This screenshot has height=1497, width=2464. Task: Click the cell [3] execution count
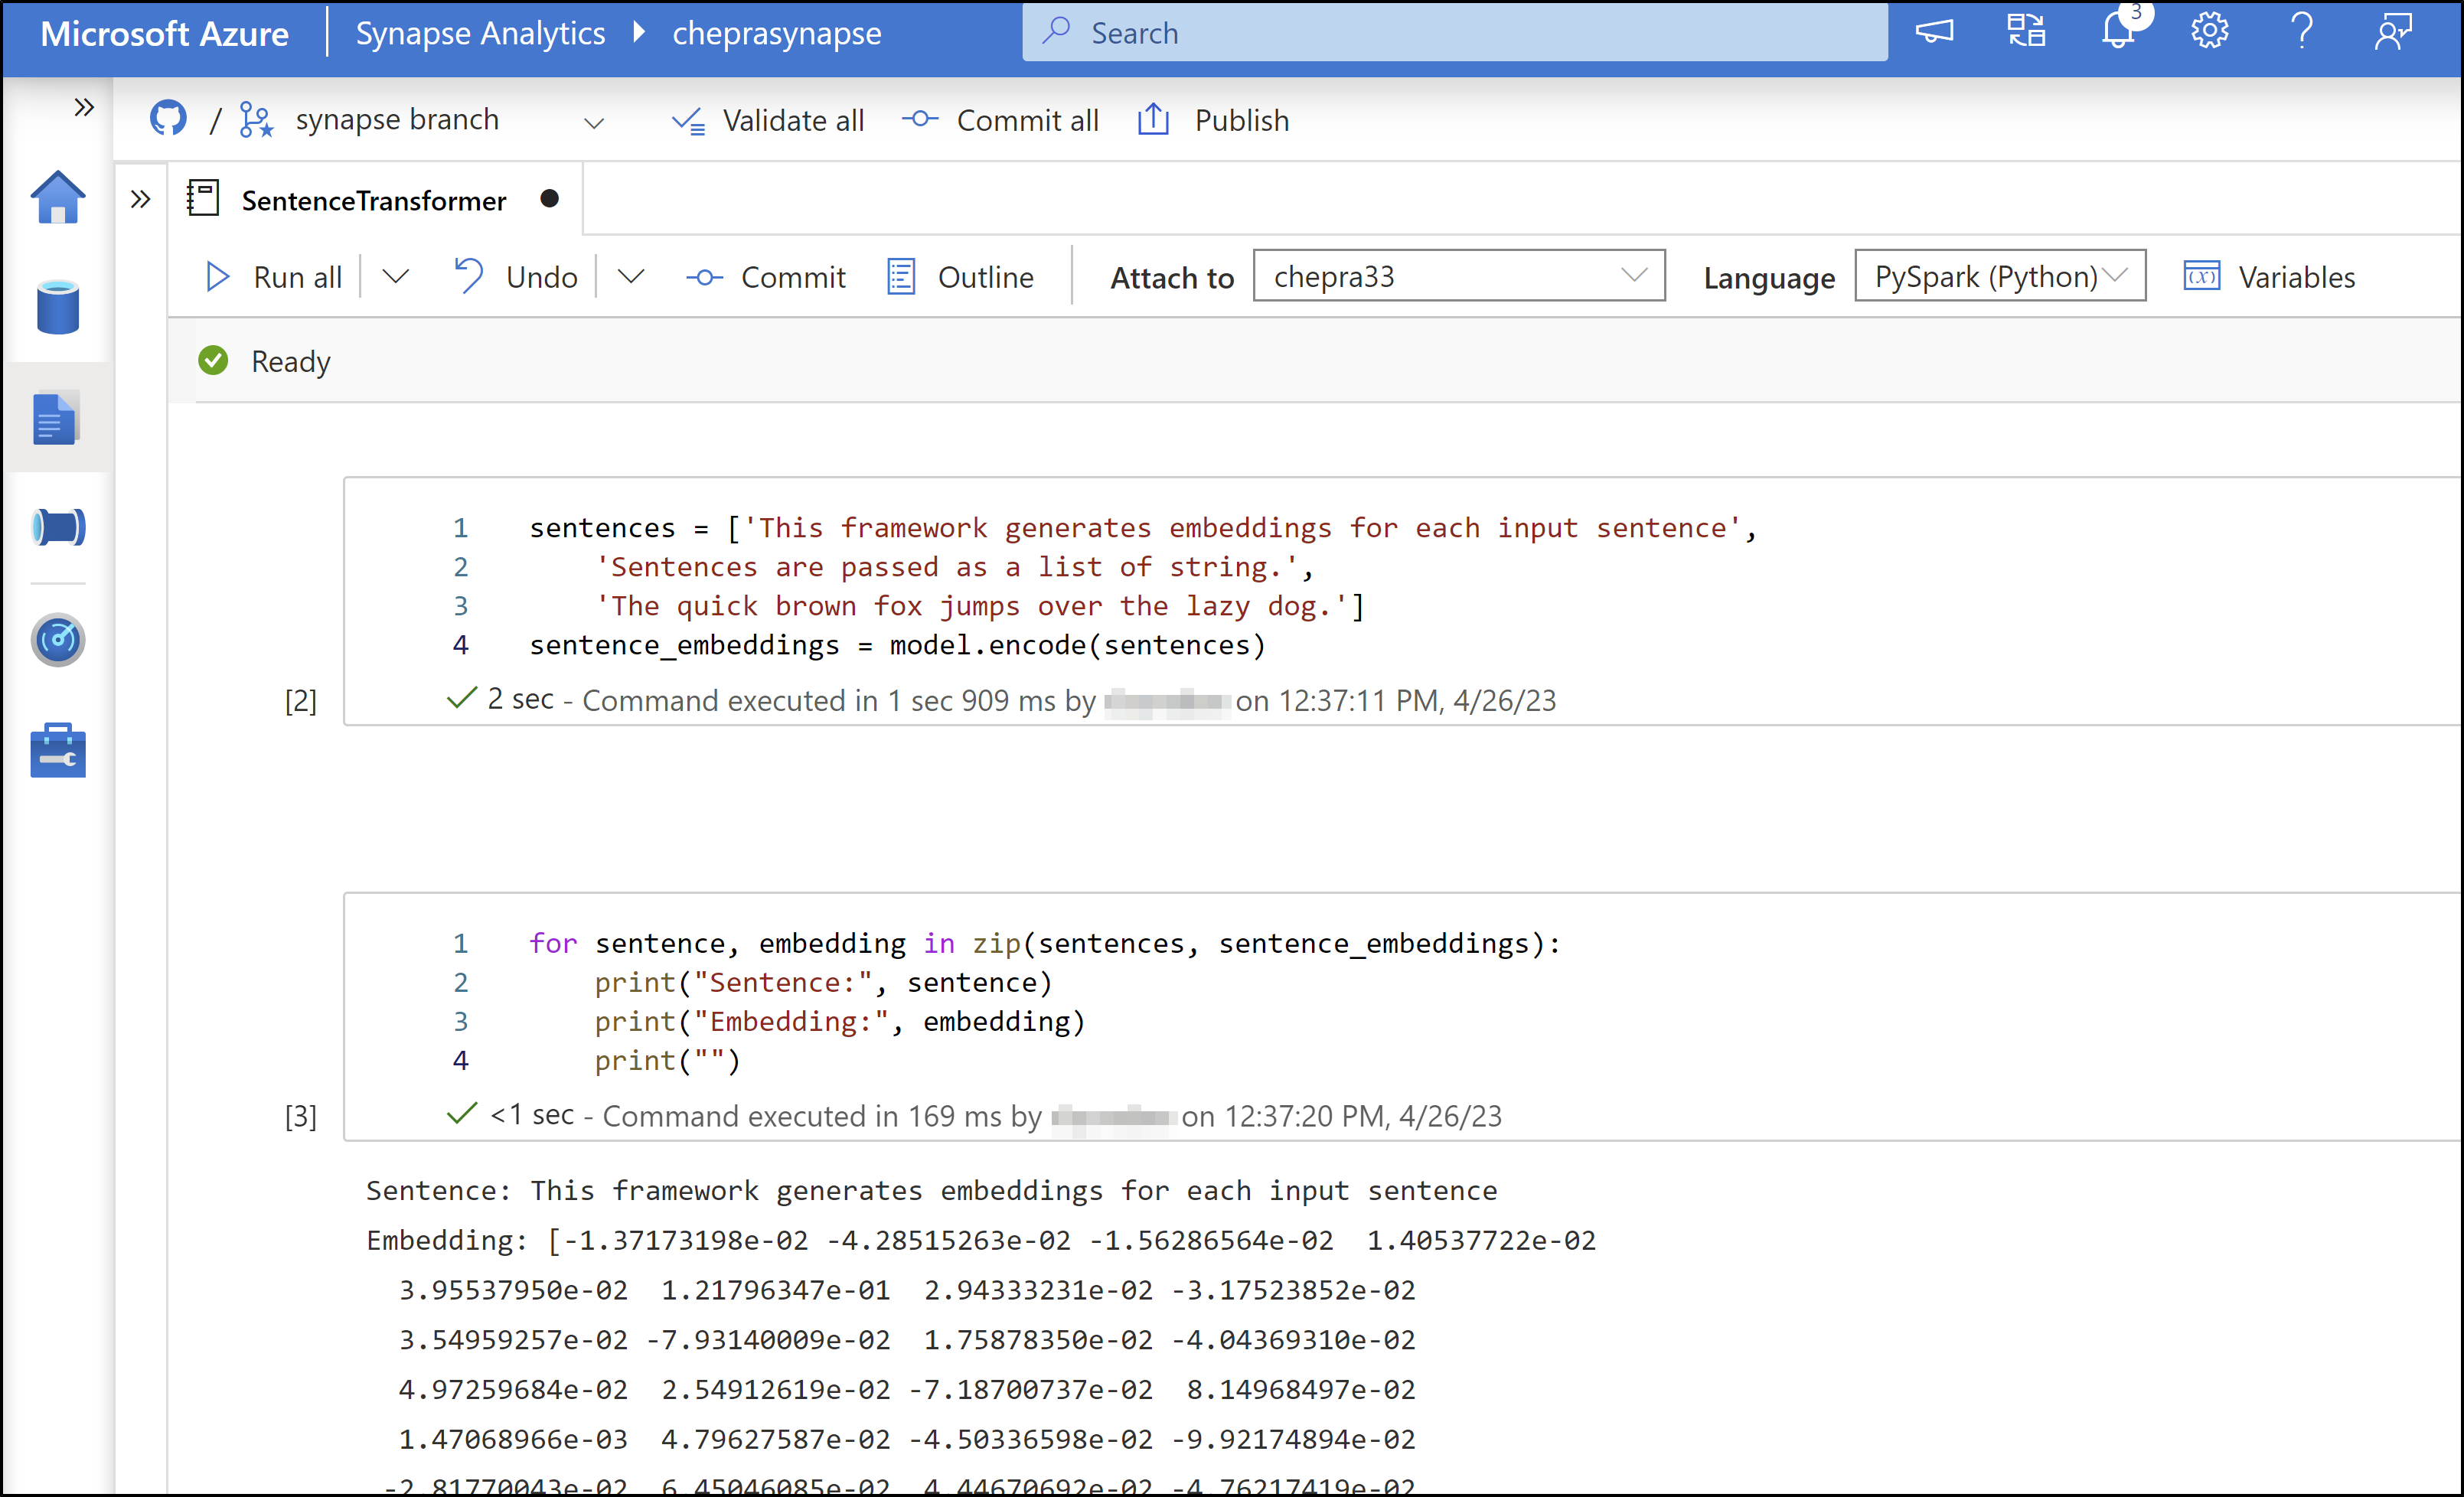pyautogui.click(x=301, y=1116)
